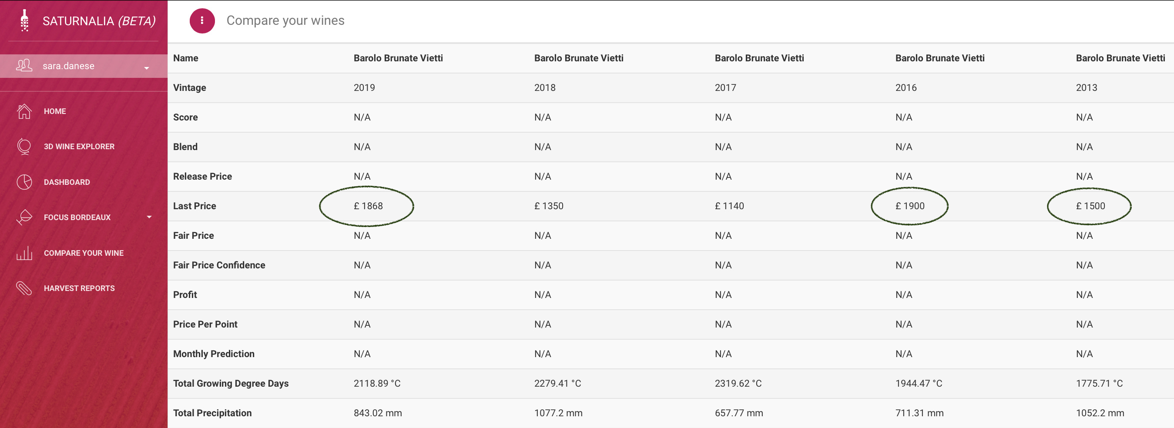
Task: Click the Price Per Point row label
Action: [205, 324]
